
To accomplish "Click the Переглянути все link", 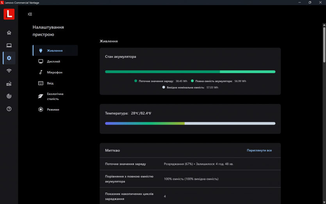I will pos(259,150).
